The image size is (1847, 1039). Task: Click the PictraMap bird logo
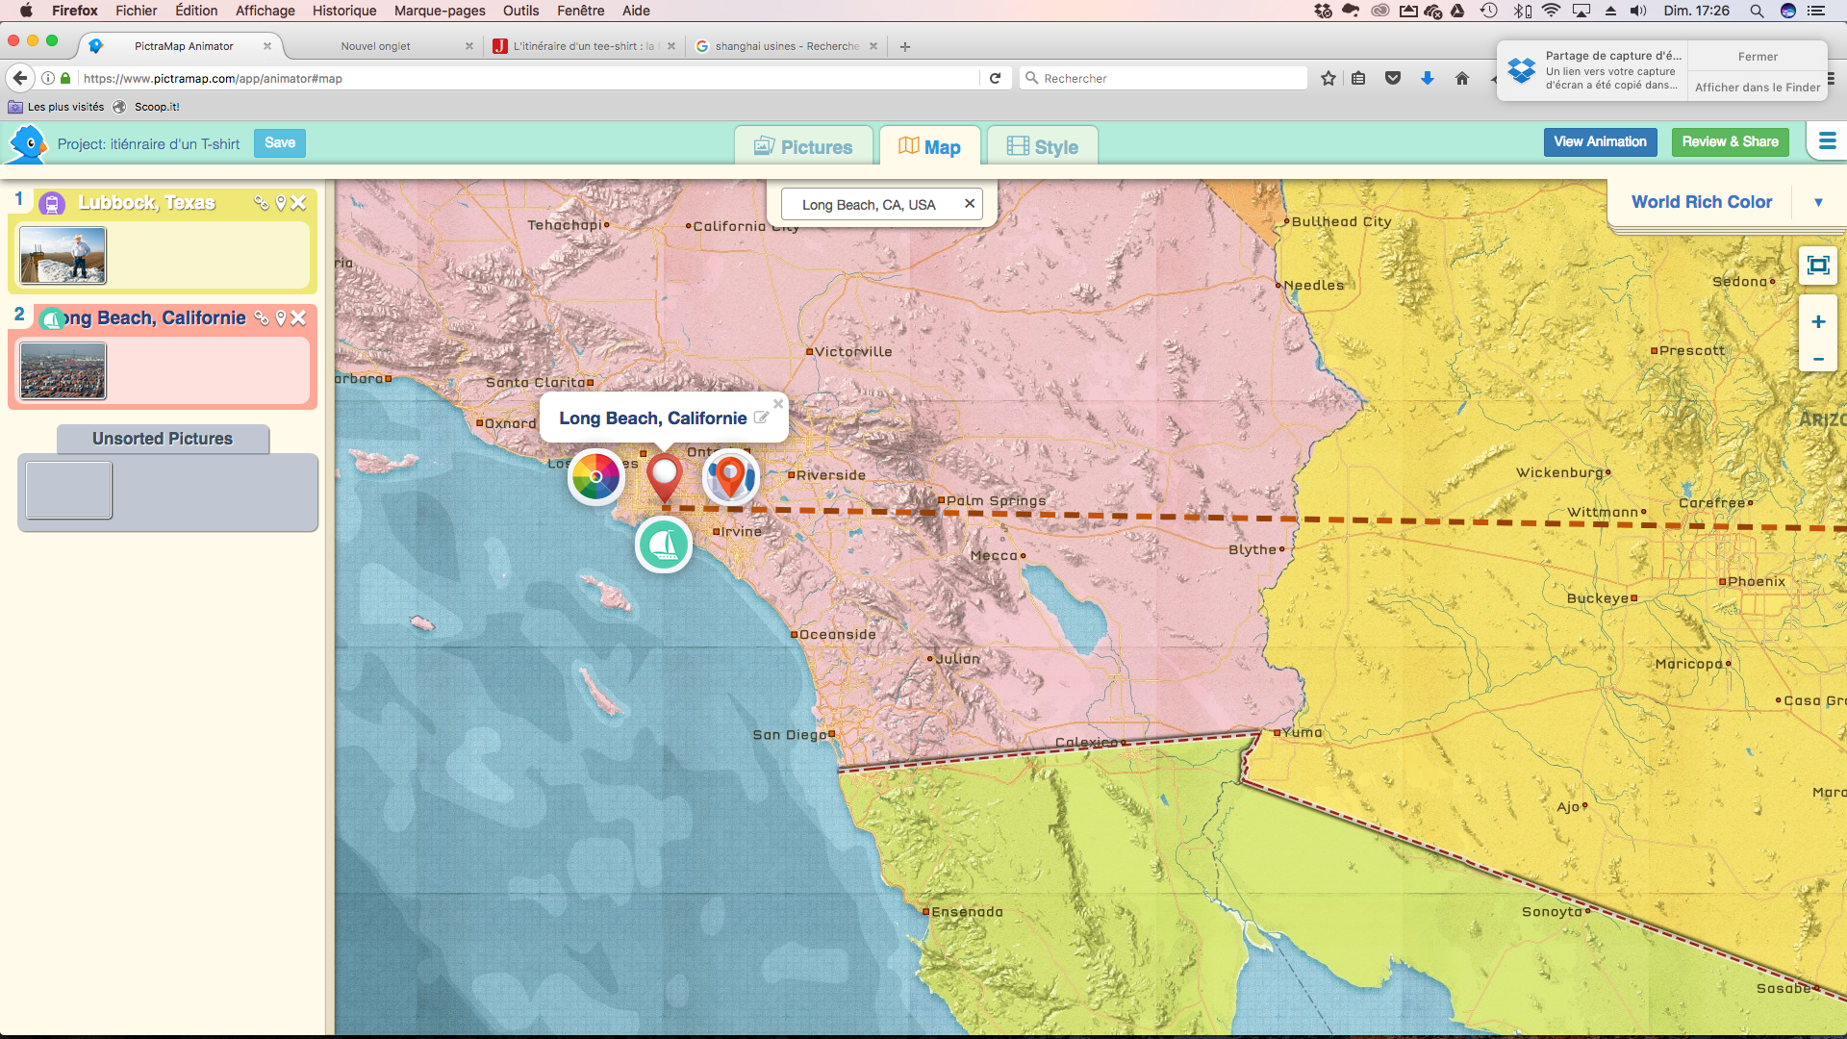coord(28,144)
